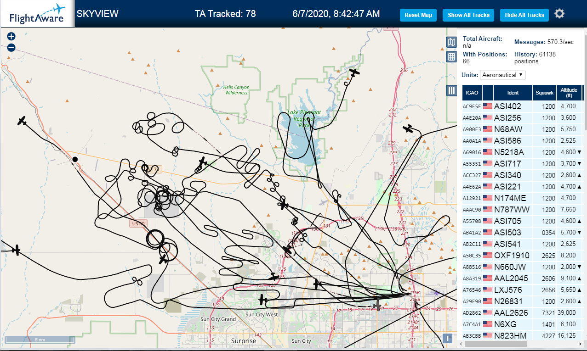Select aircraft AAL2045 in the list
This screenshot has width=587, height=351.
point(522,279)
